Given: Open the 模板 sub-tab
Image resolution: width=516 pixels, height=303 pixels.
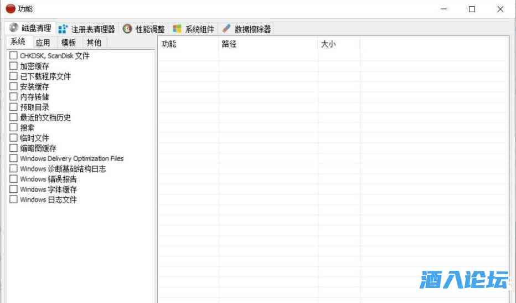Looking at the screenshot, I should click(x=69, y=43).
